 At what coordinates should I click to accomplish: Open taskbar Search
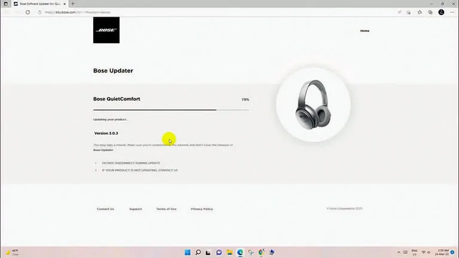click(198, 252)
